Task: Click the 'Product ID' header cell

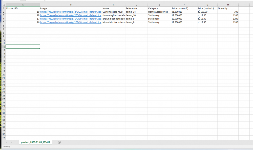Action: [x=23, y=8]
